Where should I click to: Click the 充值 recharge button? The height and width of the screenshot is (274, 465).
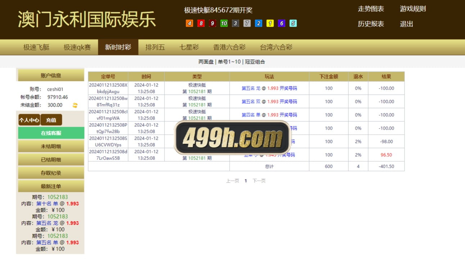pos(51,120)
